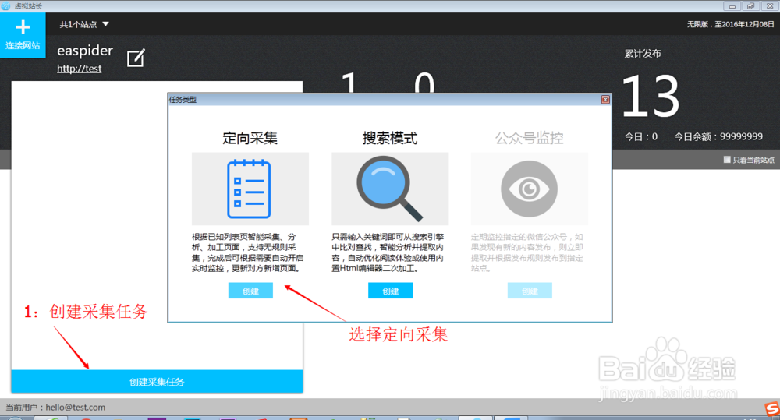This screenshot has width=780, height=420.
Task: Click the 创建采集任务 button
Action: pyautogui.click(x=158, y=382)
